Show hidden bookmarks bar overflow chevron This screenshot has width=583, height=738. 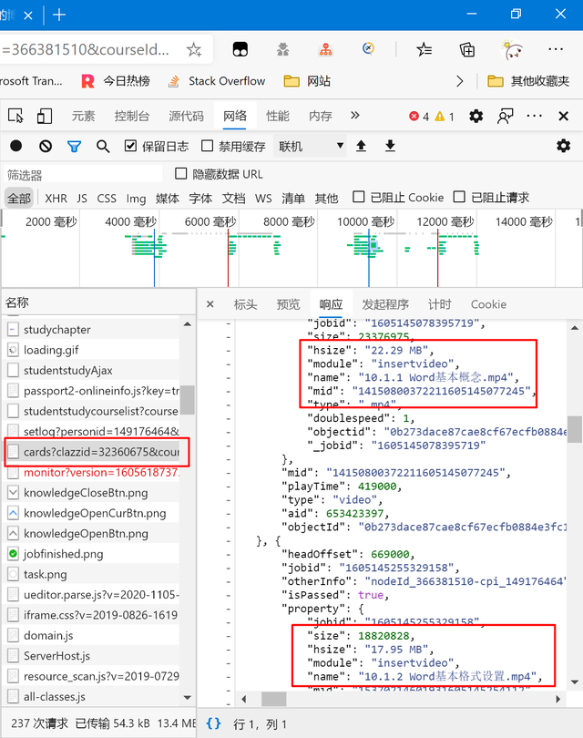460,81
